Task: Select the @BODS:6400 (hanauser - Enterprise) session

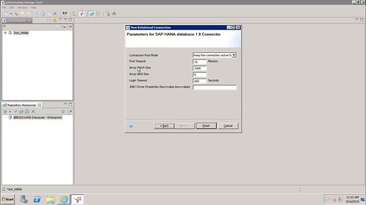Action: coord(38,117)
